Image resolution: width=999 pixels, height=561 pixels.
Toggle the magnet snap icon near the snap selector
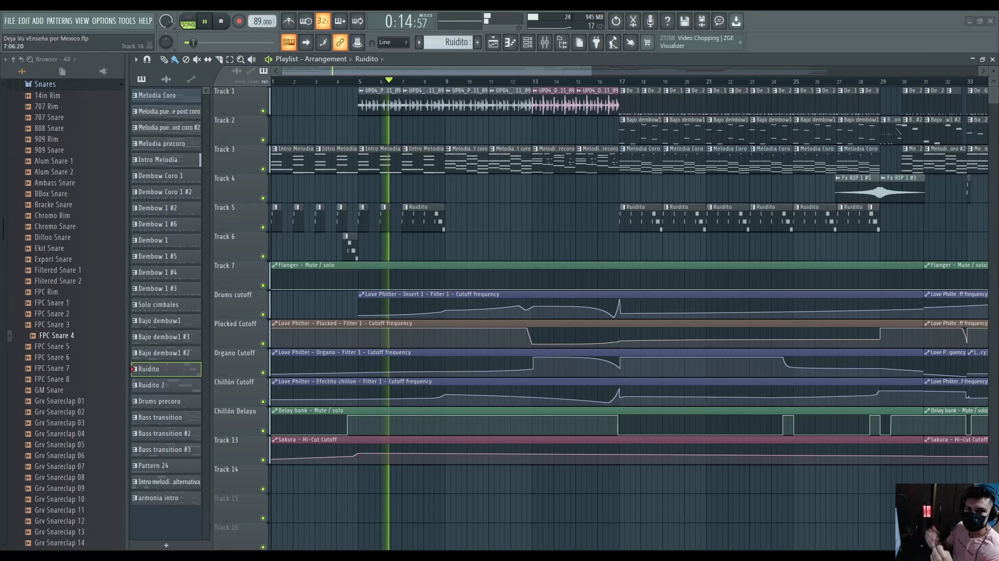pos(373,42)
